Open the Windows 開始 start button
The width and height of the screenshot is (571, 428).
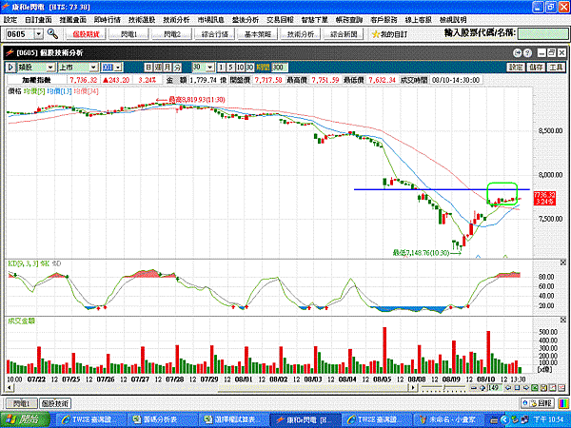click(x=25, y=419)
